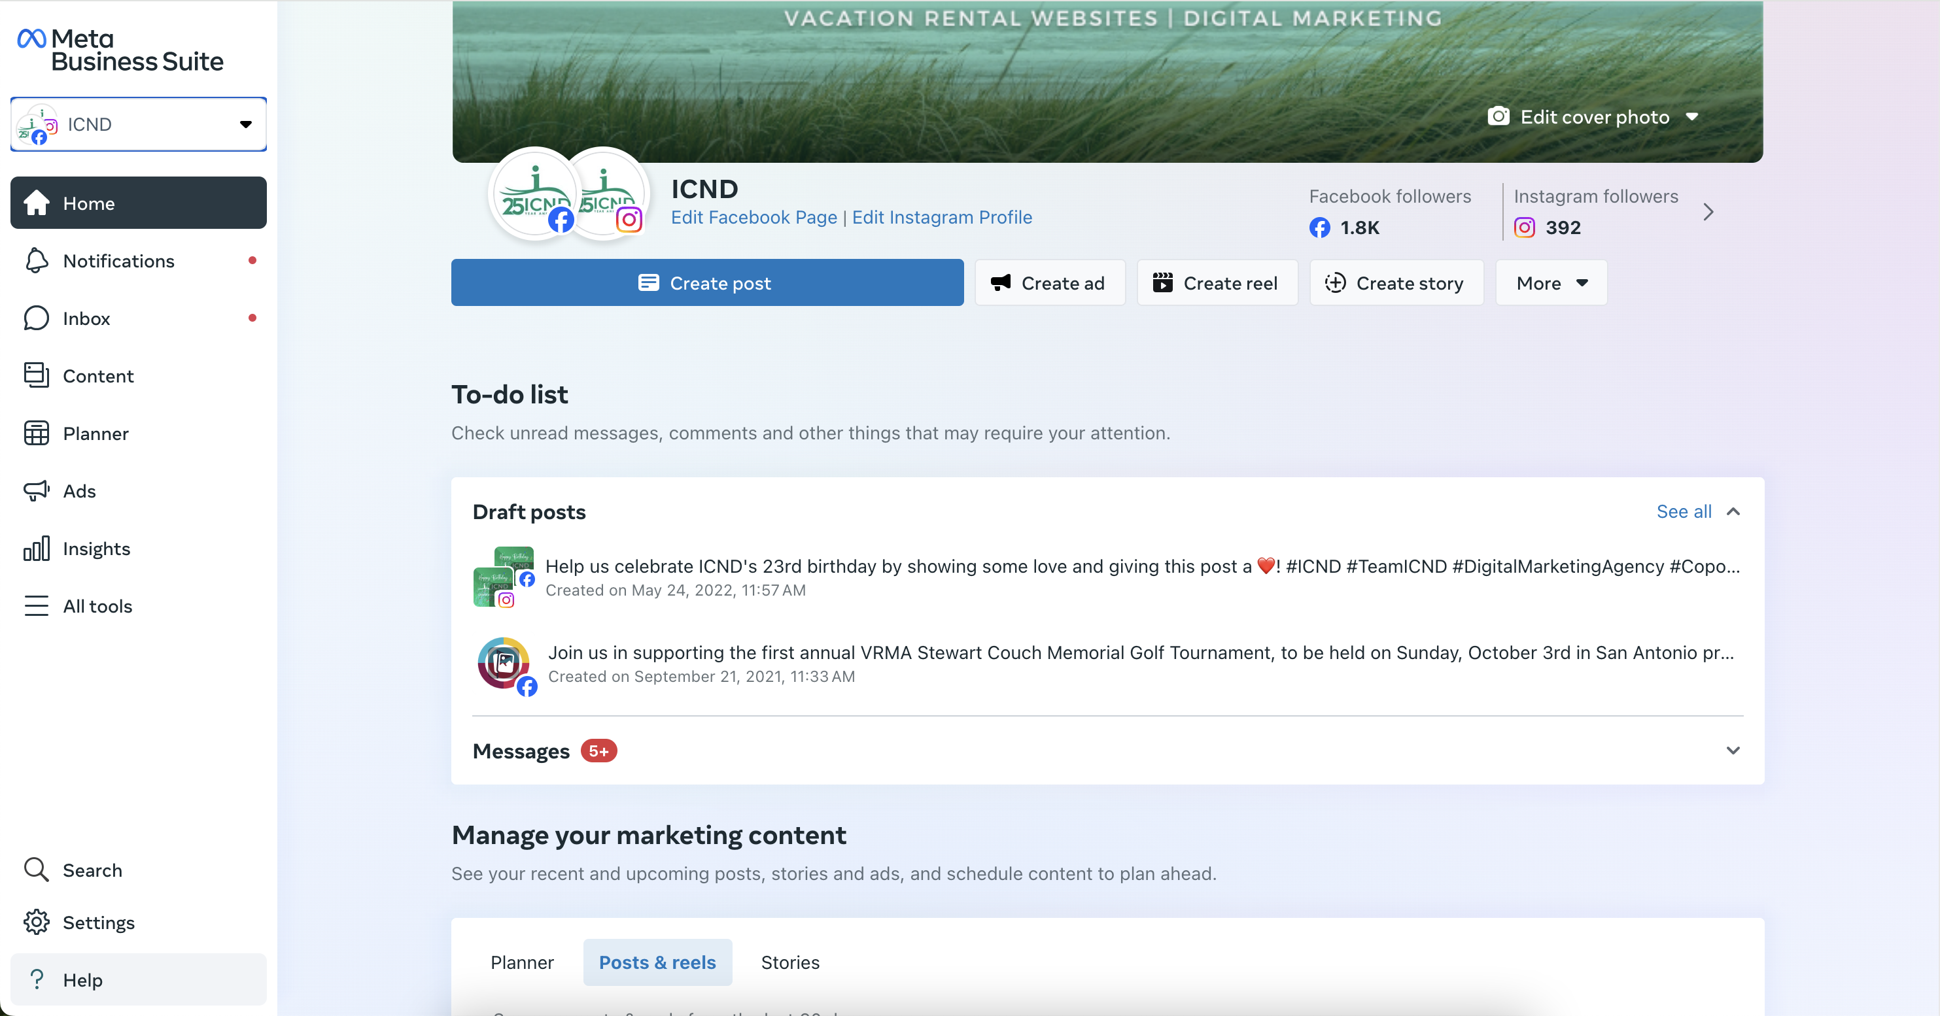Open Planner via the calendar grid icon
The width and height of the screenshot is (1940, 1016).
click(36, 433)
